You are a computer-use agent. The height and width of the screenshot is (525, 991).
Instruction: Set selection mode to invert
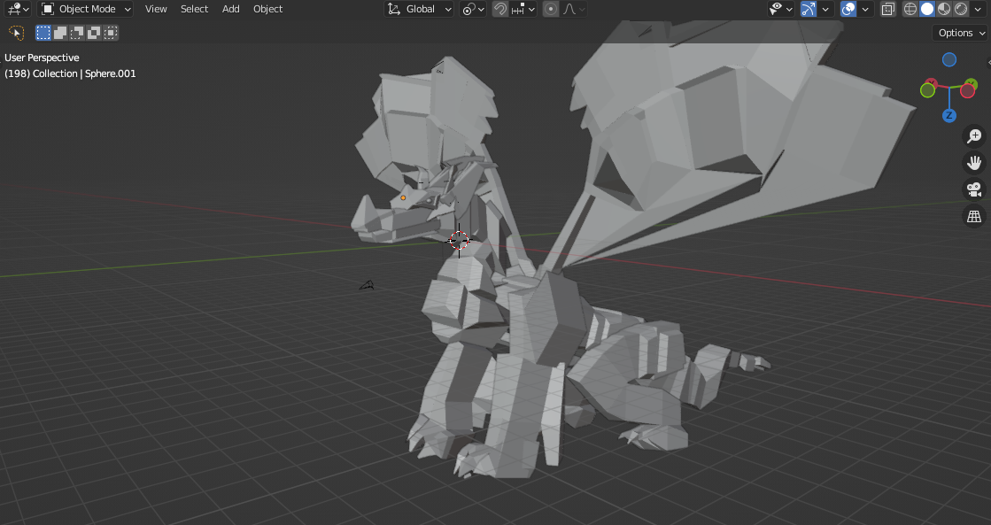point(94,33)
